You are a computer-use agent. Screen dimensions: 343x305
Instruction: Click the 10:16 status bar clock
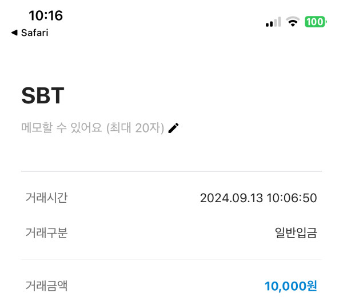[x=46, y=15]
